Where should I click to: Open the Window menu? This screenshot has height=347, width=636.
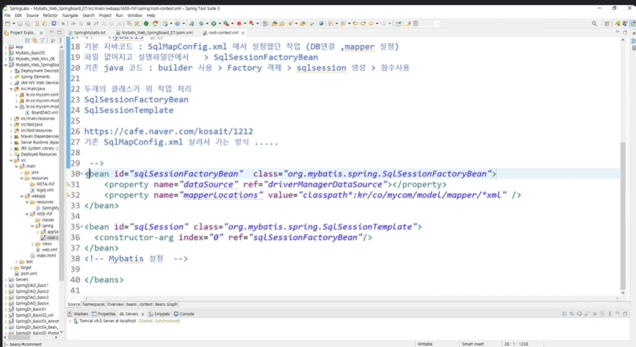click(135, 15)
